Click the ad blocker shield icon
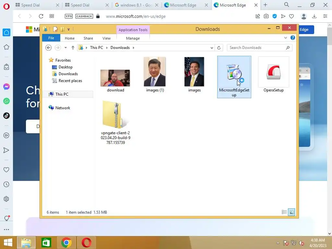 coord(275,16)
